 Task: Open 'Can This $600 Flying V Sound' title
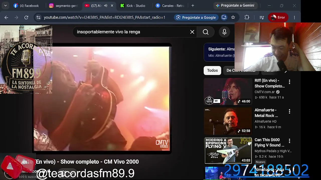pos(269,142)
